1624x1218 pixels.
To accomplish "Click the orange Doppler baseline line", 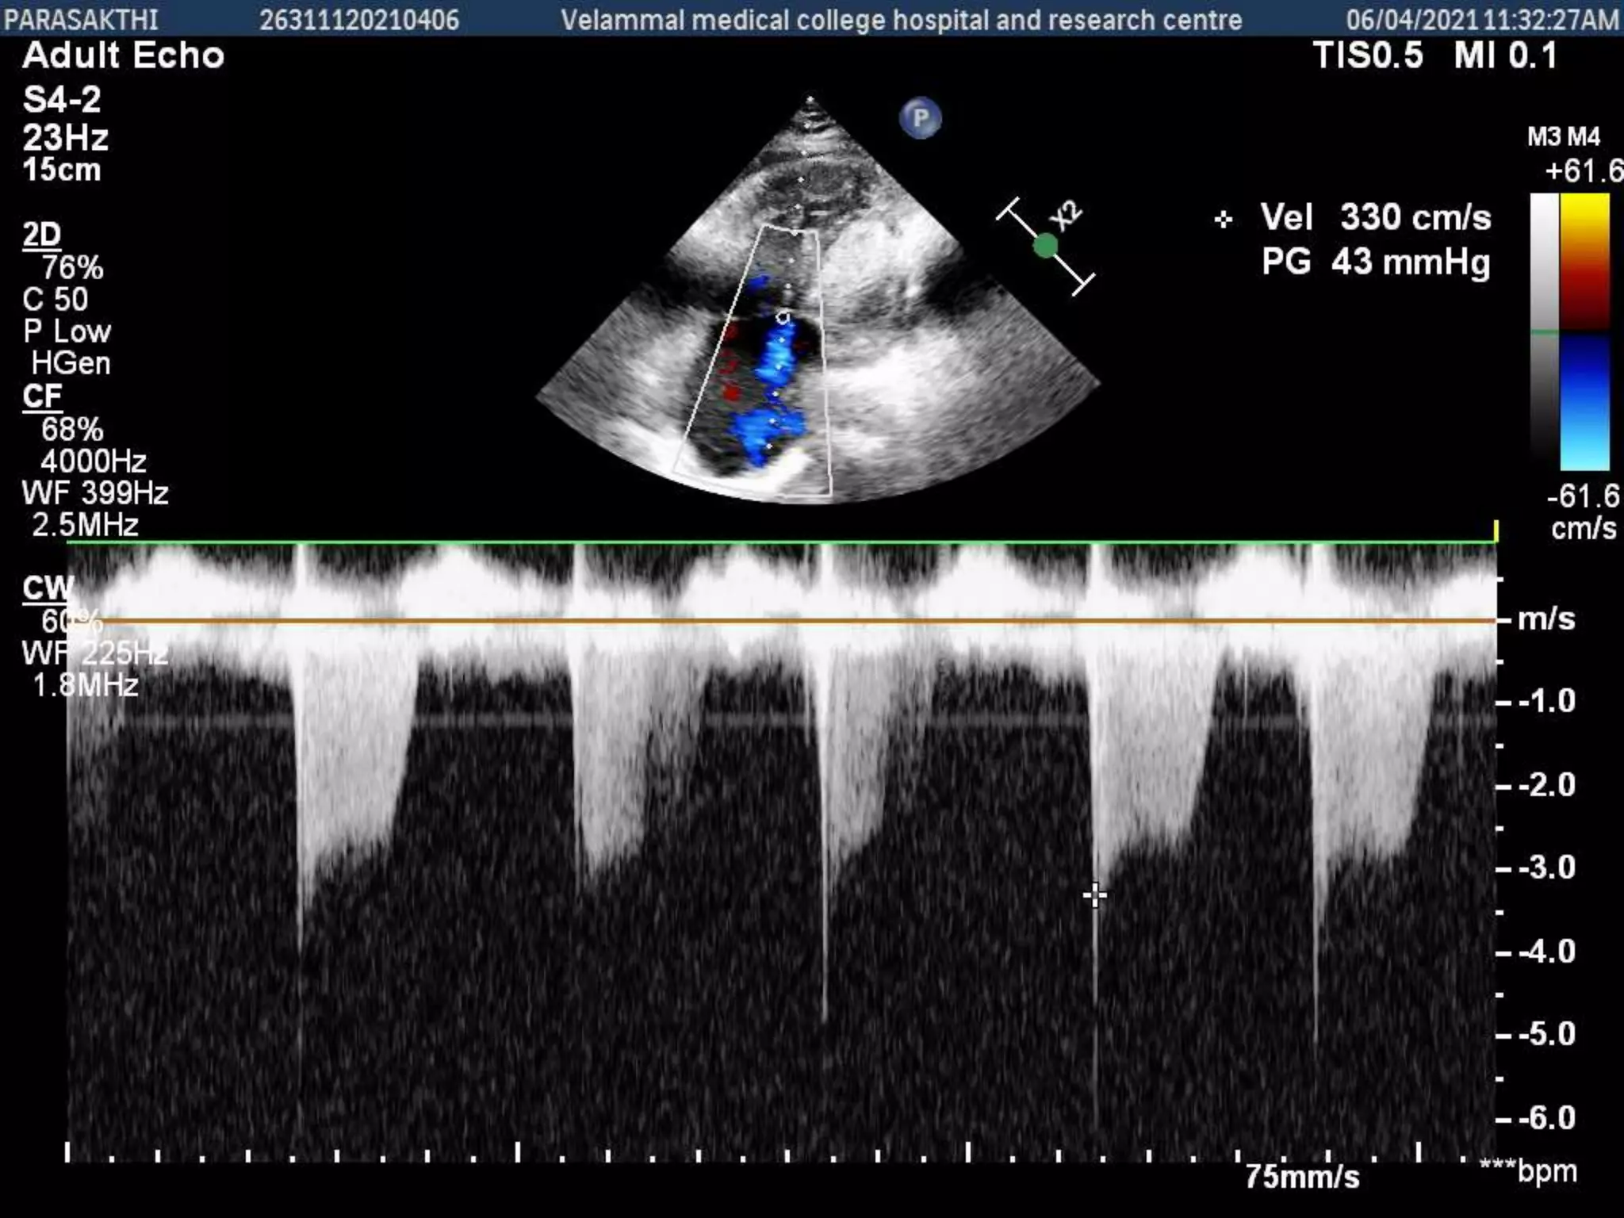I will coord(793,621).
